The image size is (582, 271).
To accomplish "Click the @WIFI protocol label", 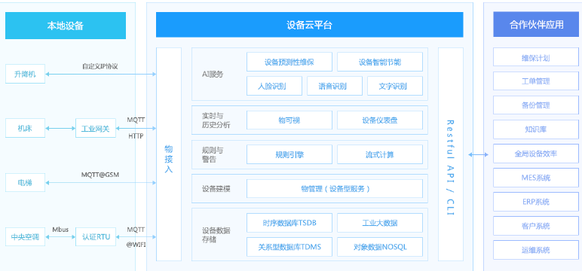I will 136,245.
